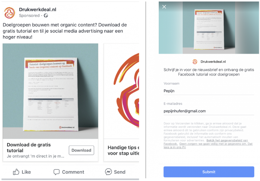Viewport: 260px width, 181px height.
Task: Click the tutorial header image in the lead form
Action: click(x=209, y=28)
